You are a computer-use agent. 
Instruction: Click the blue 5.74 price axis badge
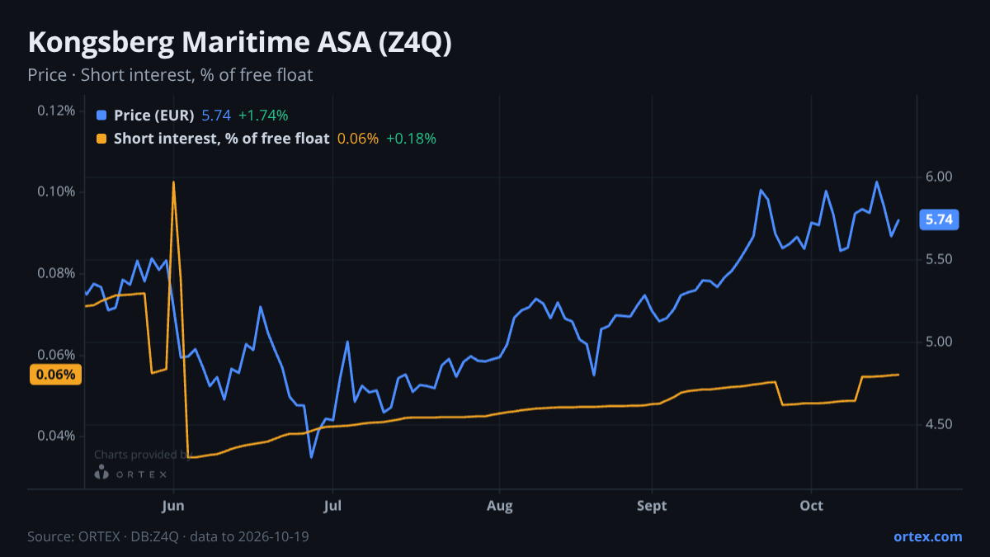click(939, 219)
